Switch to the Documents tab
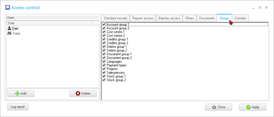 (207, 18)
